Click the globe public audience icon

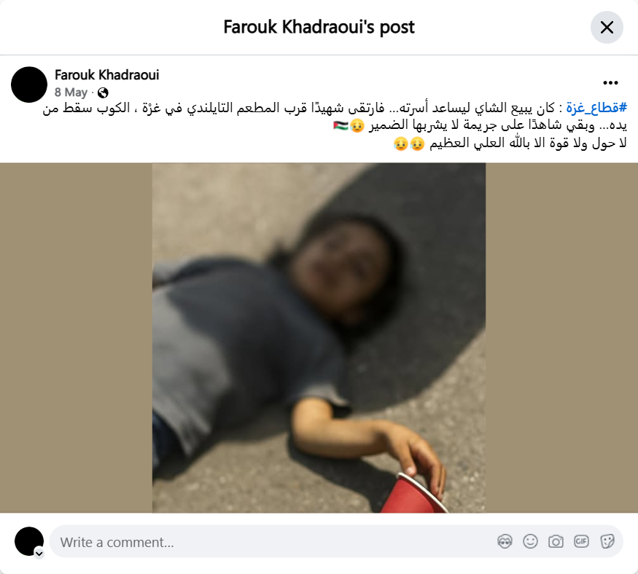pos(103,93)
